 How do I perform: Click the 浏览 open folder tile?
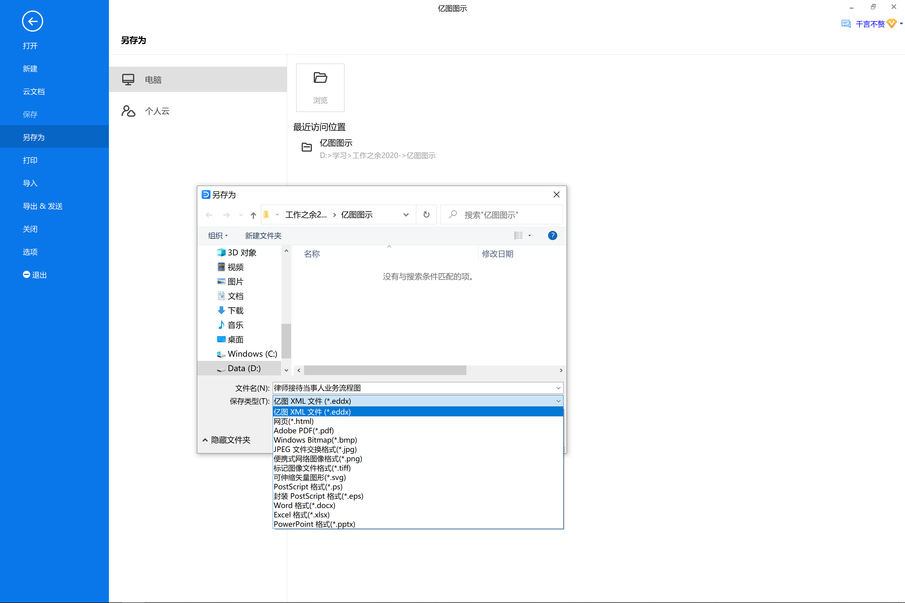pos(320,88)
